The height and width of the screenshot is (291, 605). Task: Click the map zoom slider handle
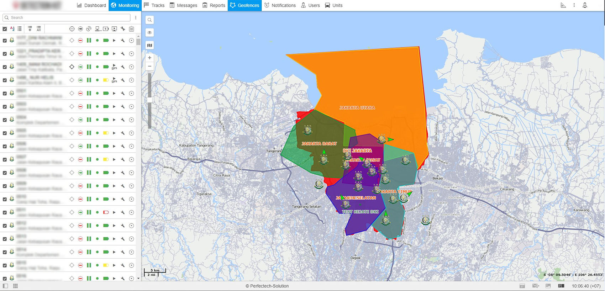click(x=149, y=100)
